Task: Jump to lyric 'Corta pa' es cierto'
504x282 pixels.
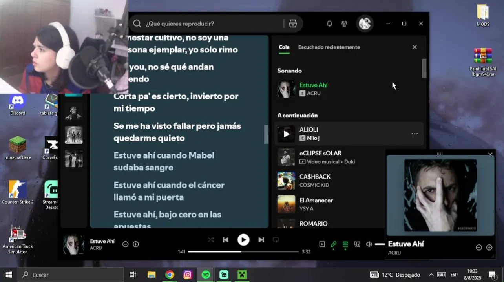Action: pos(176,102)
